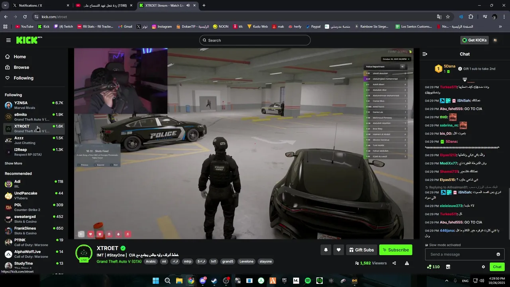Click the Arabic language tag
This screenshot has width=510, height=287.
click(x=151, y=261)
